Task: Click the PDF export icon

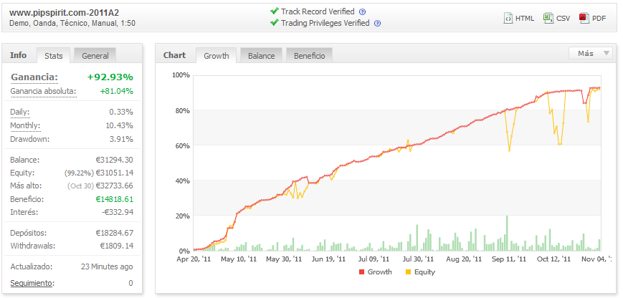Action: tap(584, 18)
